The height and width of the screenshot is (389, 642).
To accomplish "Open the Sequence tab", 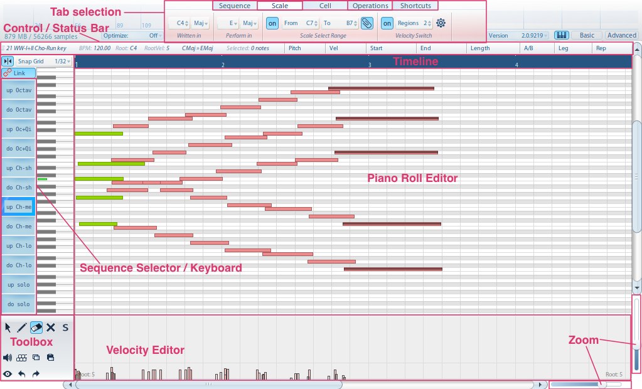I will (x=235, y=6).
